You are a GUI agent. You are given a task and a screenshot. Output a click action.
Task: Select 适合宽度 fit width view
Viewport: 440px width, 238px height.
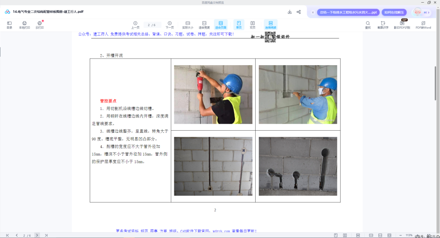(x=204, y=25)
